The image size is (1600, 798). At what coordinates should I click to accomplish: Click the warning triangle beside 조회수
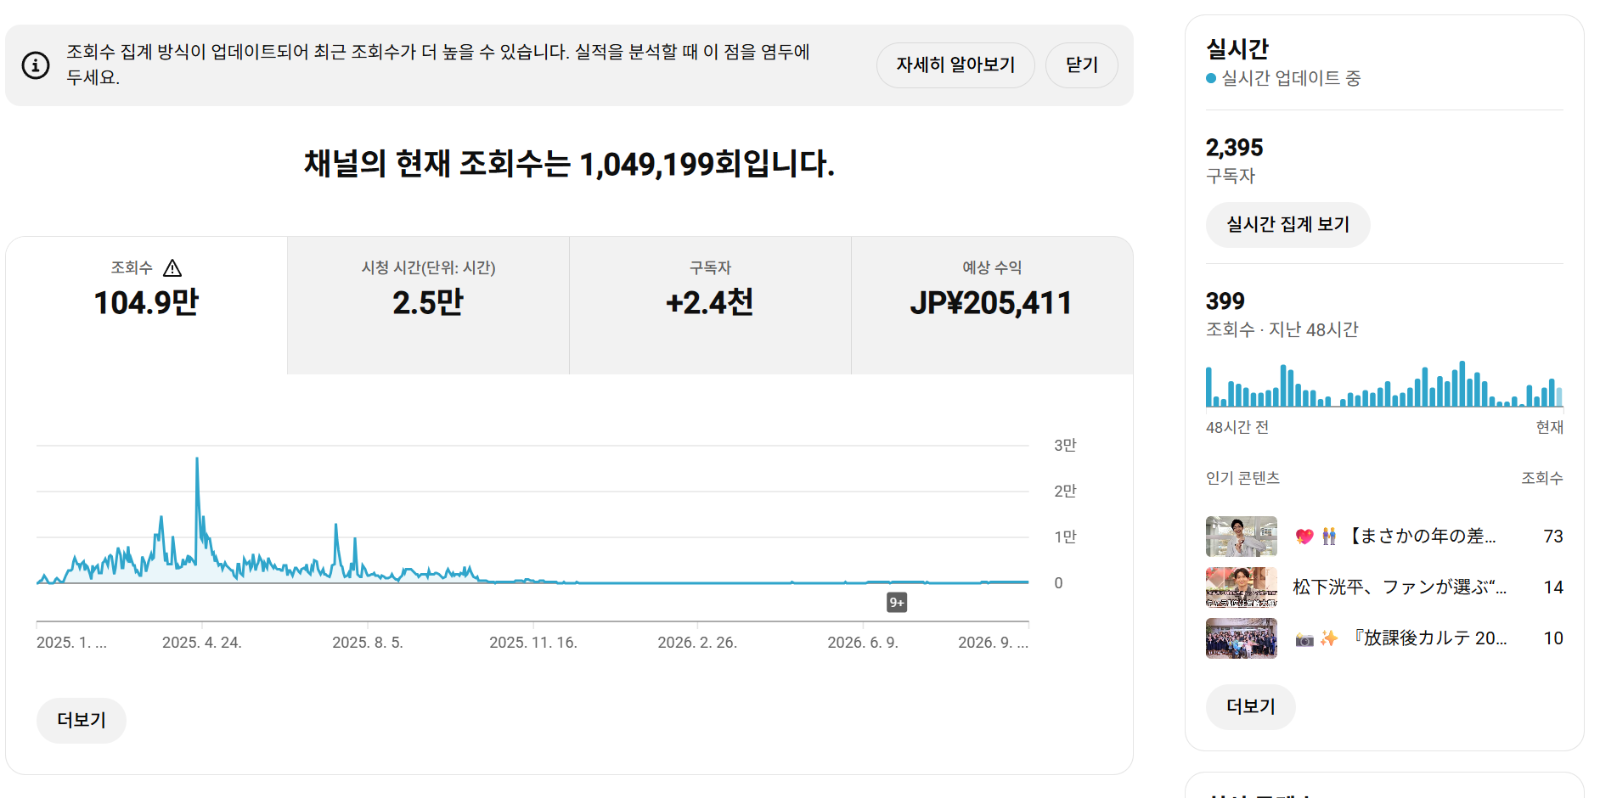172,268
